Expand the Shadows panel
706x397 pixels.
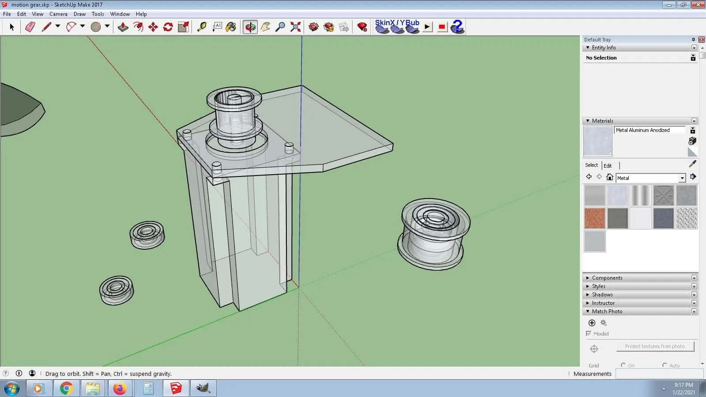602,295
